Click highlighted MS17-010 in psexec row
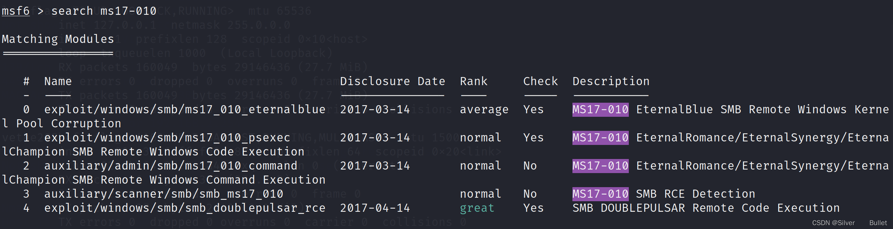Screen dimensions: 893x229 (x=600, y=138)
